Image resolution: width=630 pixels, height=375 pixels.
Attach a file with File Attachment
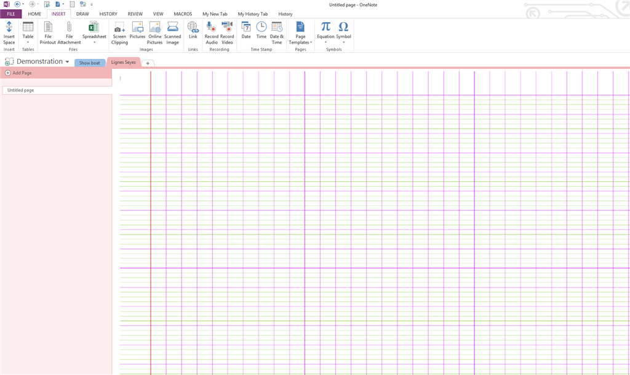click(x=69, y=33)
